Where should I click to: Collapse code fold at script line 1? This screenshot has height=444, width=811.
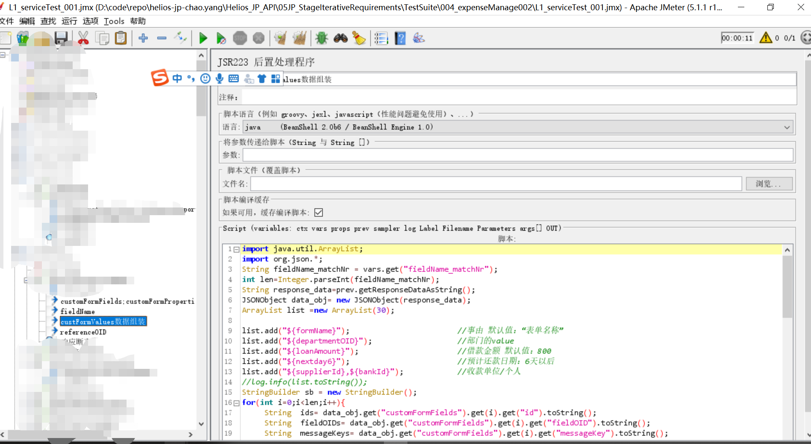[236, 249]
